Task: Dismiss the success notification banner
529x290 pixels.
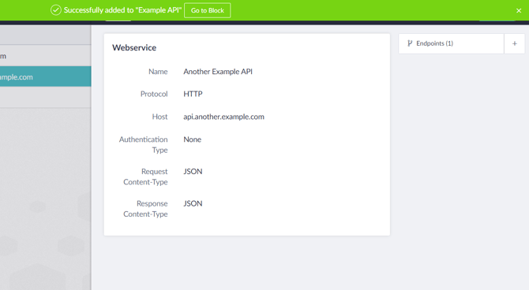Action: 519,11
